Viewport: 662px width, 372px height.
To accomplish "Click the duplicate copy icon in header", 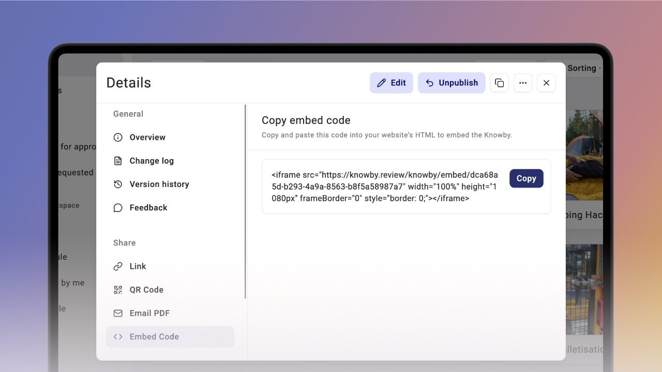I will pos(499,83).
